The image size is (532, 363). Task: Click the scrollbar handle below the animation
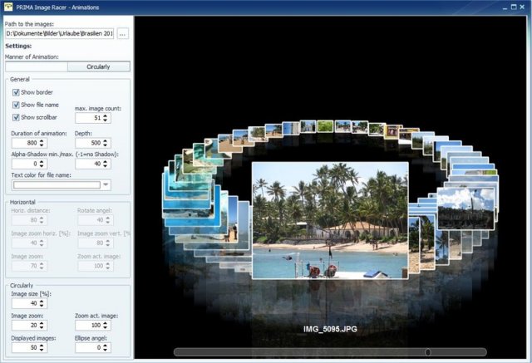[428, 352]
